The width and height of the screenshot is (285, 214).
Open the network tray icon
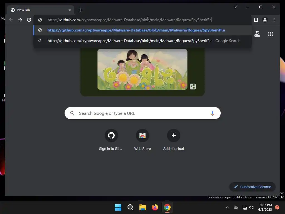click(245, 207)
